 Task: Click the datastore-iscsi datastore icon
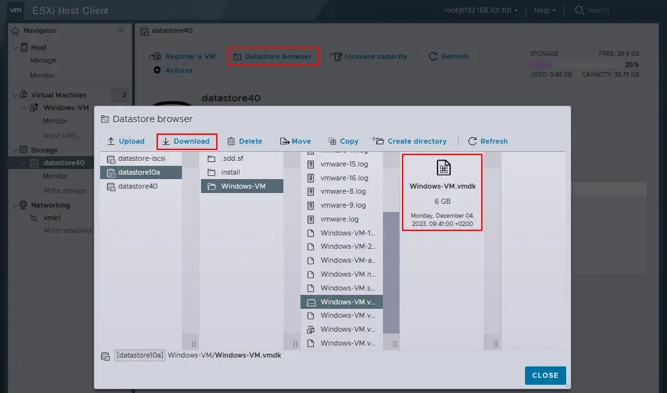pyautogui.click(x=111, y=159)
